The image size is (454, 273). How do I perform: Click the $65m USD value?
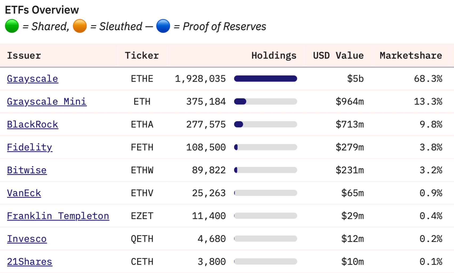(352, 193)
